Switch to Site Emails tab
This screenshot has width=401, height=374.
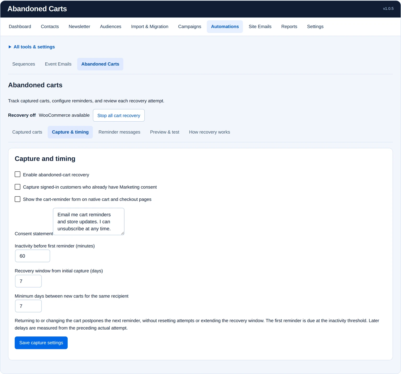pyautogui.click(x=260, y=27)
